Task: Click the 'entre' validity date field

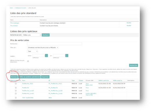Action: click(x=39, y=55)
